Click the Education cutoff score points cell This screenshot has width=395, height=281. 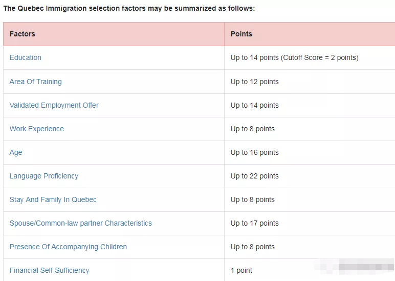(294, 57)
